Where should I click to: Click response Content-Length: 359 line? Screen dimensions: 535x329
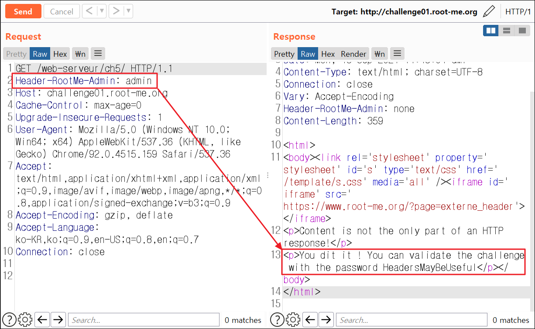[333, 121]
